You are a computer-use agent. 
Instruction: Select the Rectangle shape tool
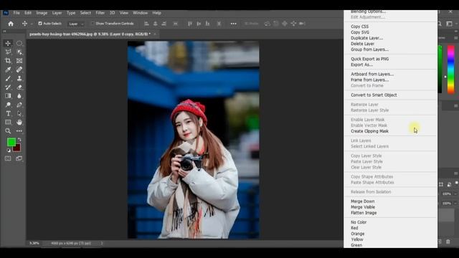tap(8, 123)
